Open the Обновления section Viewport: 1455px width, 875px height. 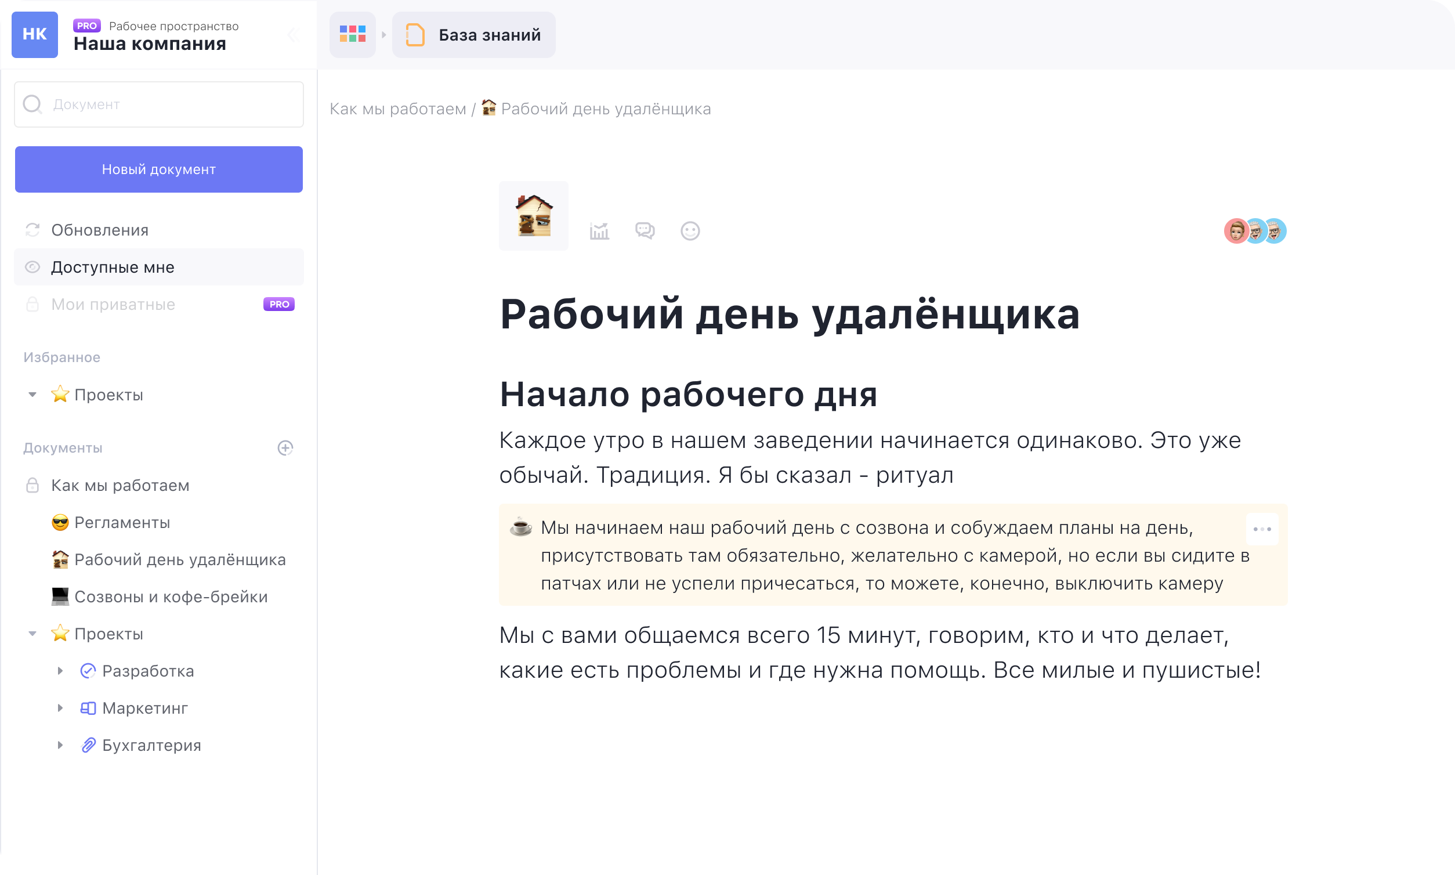click(100, 230)
